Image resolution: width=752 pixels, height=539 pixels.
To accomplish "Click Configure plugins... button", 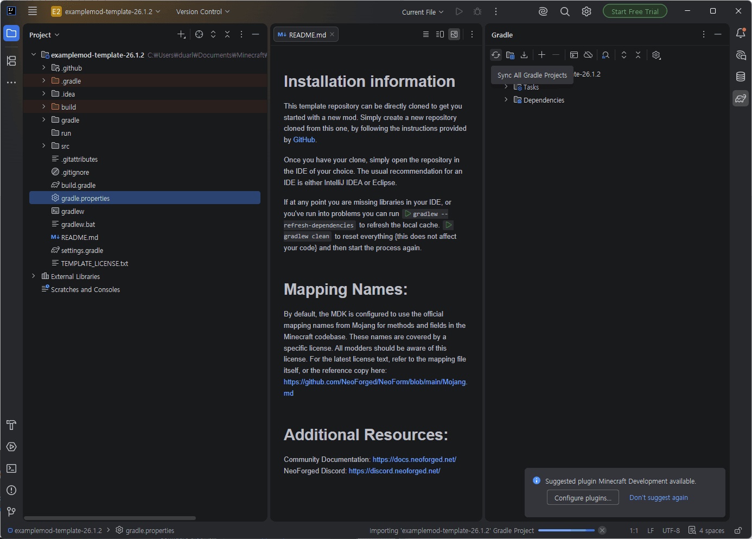I will tap(583, 498).
